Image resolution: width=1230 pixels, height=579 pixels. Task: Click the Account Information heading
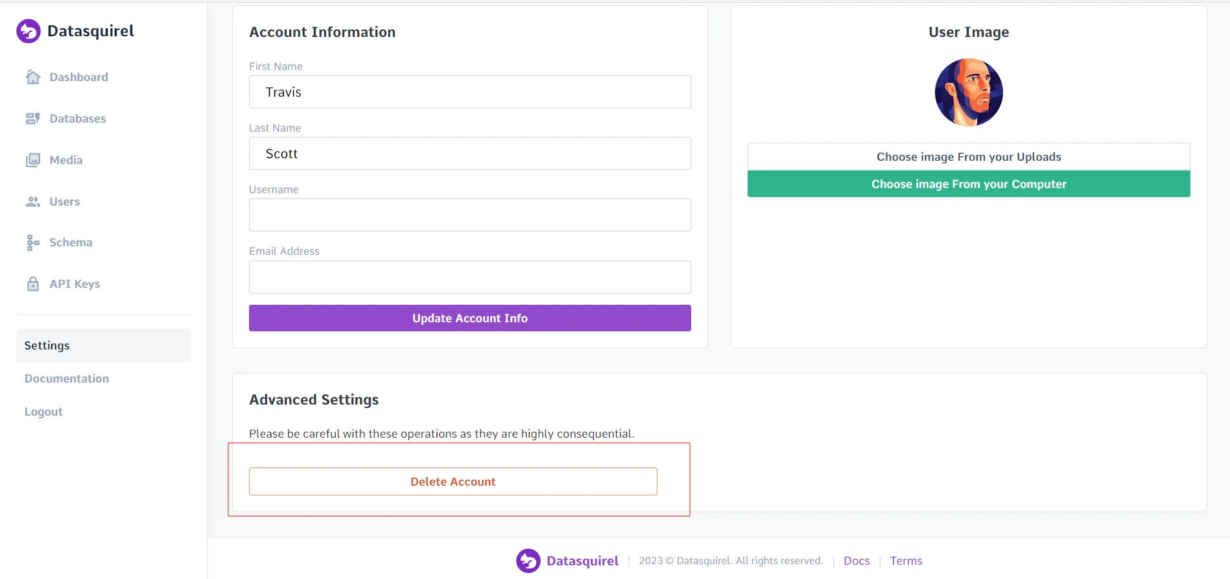coord(322,32)
